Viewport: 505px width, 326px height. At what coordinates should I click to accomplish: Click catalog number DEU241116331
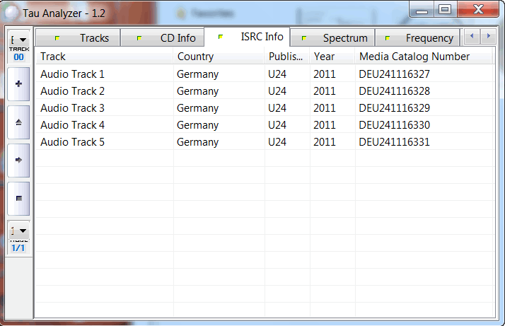tap(394, 142)
